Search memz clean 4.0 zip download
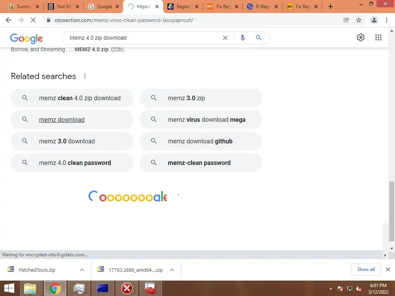395x296 pixels. pos(72,98)
